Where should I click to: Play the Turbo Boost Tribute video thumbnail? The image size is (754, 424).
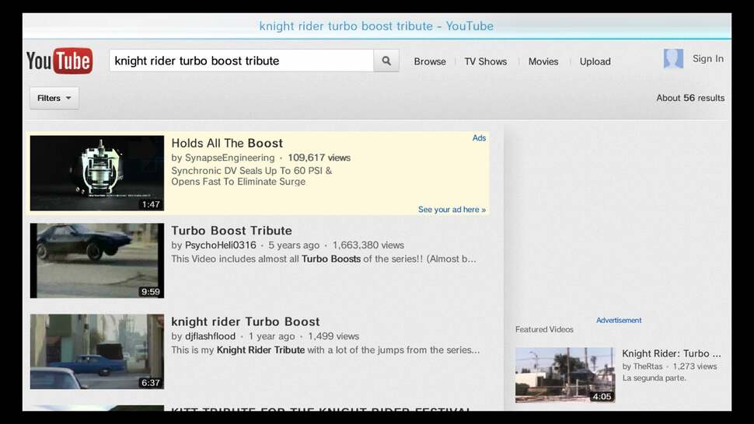97,261
